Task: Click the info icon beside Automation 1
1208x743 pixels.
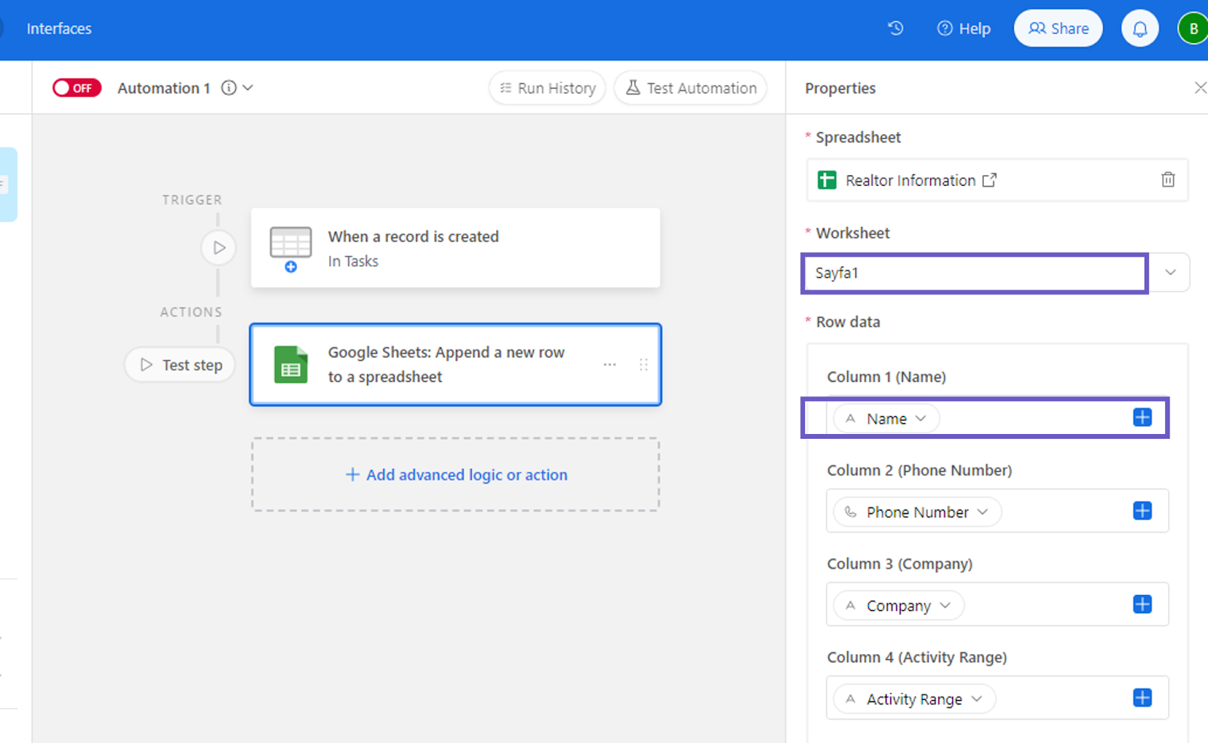Action: coord(229,88)
